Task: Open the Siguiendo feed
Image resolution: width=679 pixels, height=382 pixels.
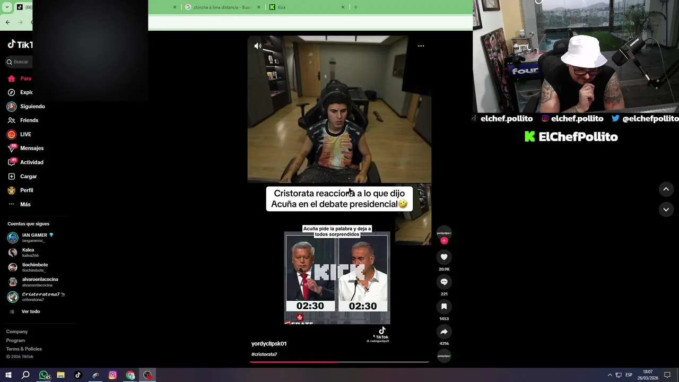Action: coord(27,107)
